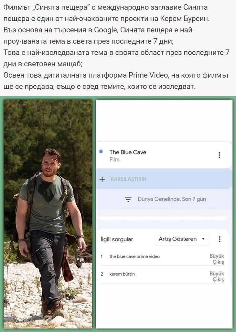Open the 'kerem bürsin' related query
The width and height of the screenshot is (236, 332).
(x=122, y=274)
